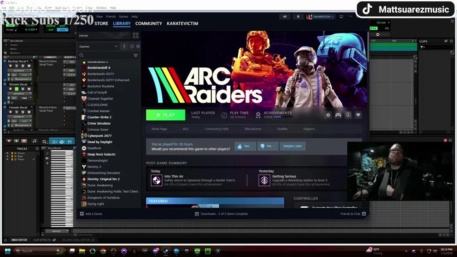Open Google Chrome from taskbar

103,251
